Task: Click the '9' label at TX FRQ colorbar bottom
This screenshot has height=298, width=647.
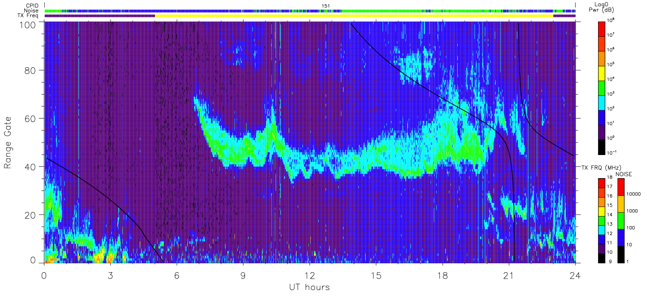Action: 609,262
